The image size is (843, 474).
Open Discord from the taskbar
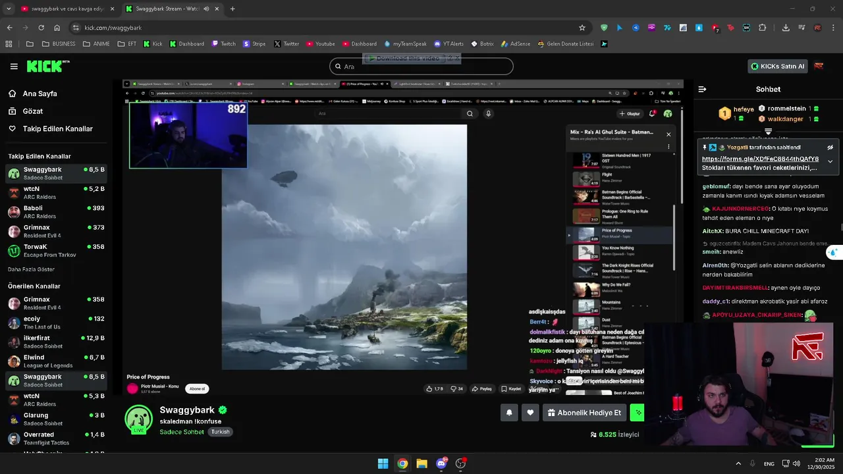(x=441, y=463)
